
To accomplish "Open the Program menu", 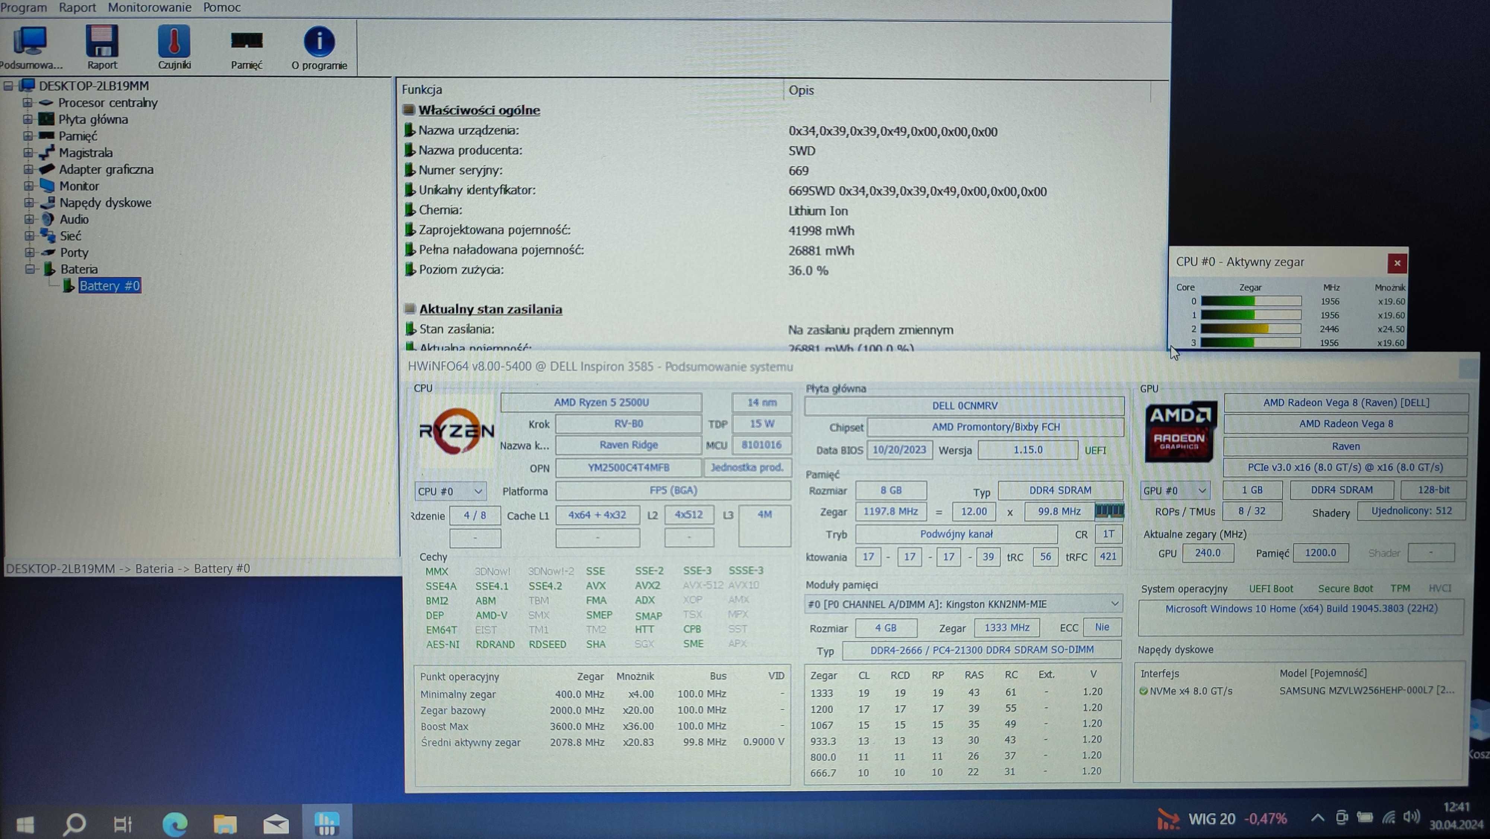I will point(23,7).
